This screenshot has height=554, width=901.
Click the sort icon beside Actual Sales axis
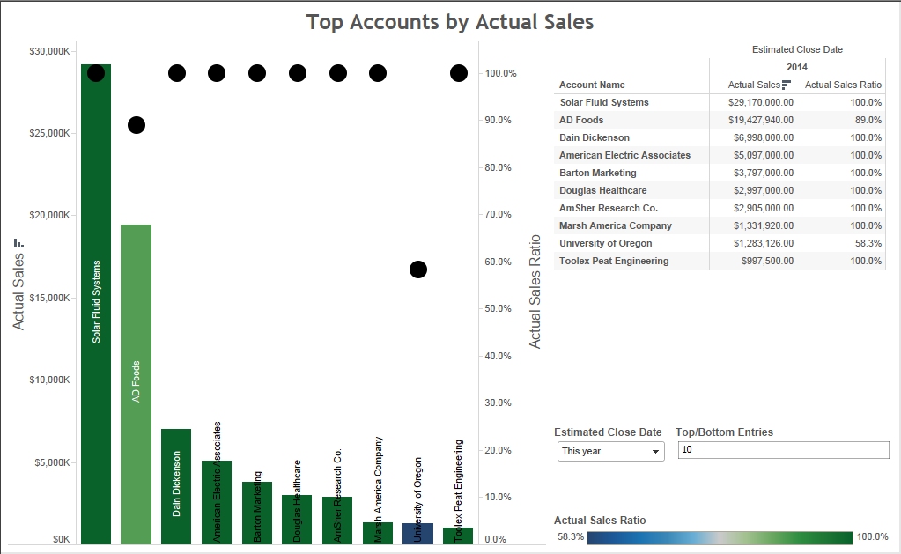(18, 243)
